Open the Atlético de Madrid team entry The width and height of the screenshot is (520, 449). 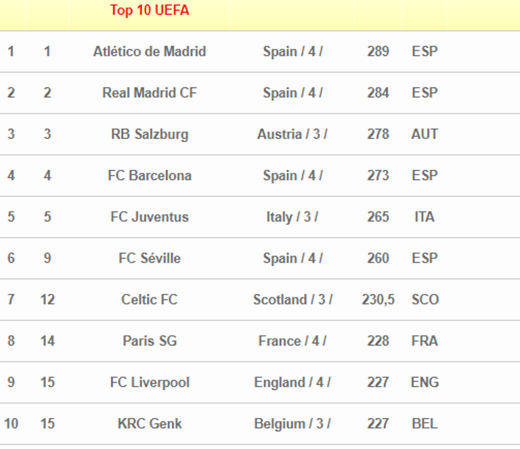tap(150, 51)
